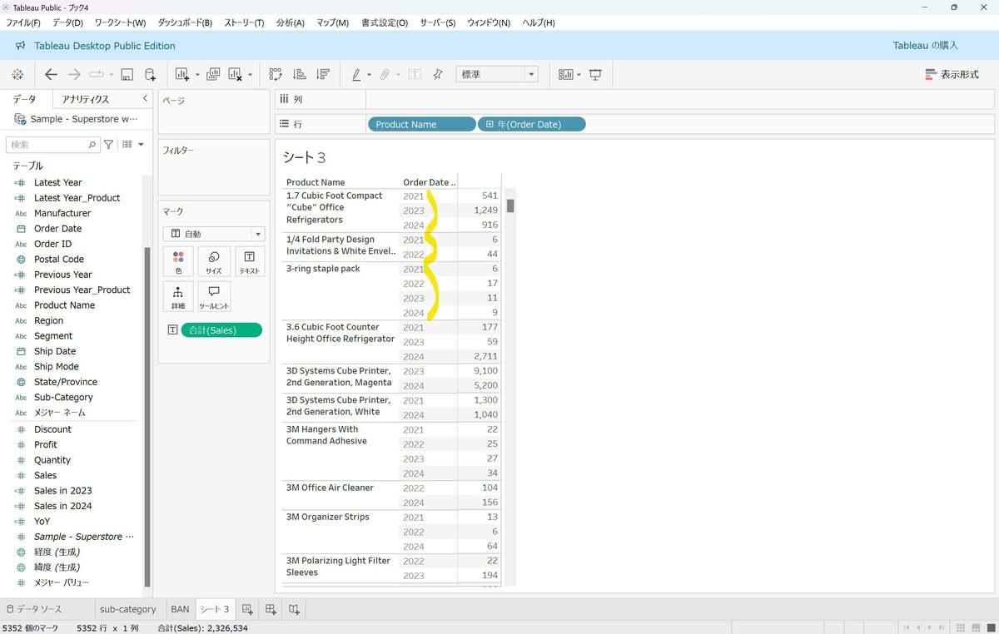Select the Sample - Superstore data source
The image size is (999, 634).
(x=77, y=119)
